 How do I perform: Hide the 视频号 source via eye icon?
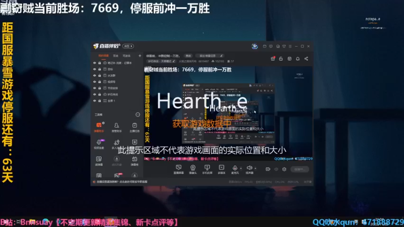(94, 82)
